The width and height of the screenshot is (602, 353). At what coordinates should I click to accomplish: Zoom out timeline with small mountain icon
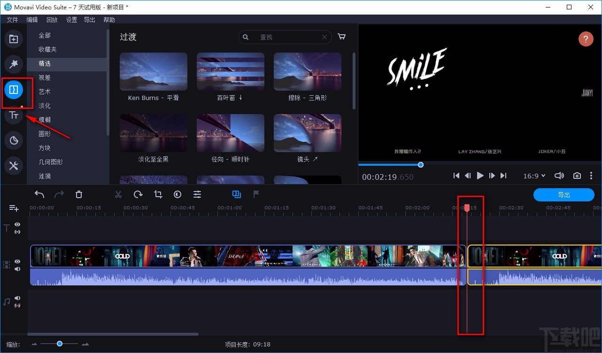point(34,344)
